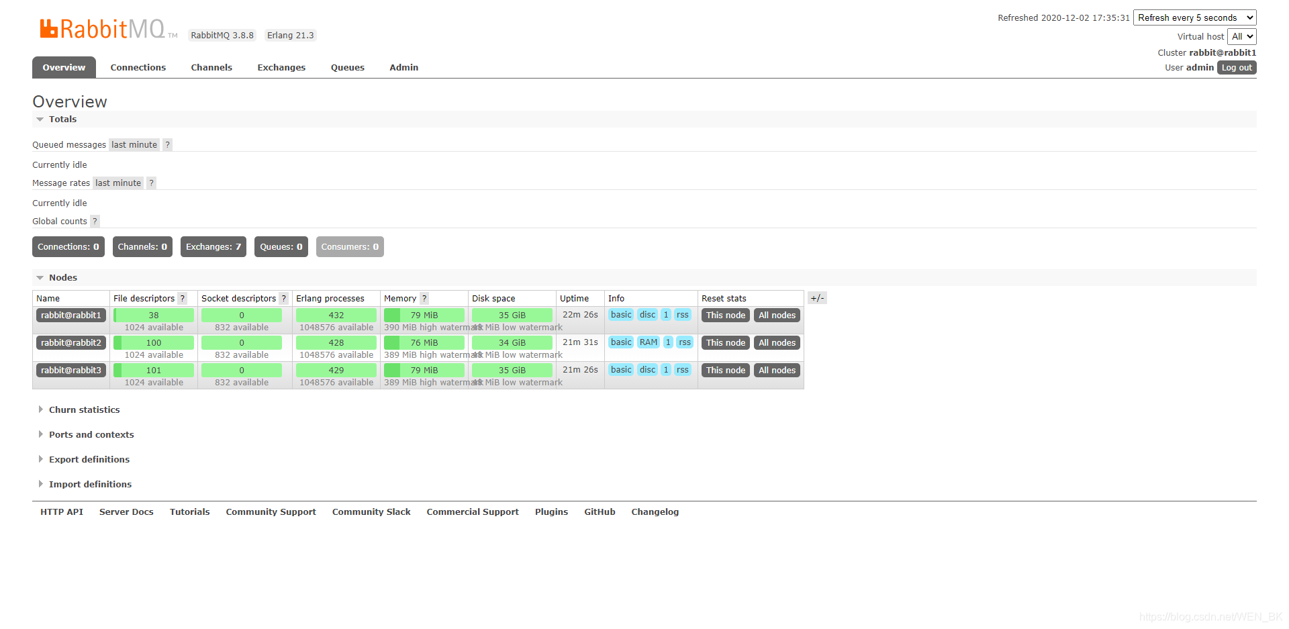The height and width of the screenshot is (629, 1289).
Task: Open help for Global counts
Action: click(x=95, y=222)
